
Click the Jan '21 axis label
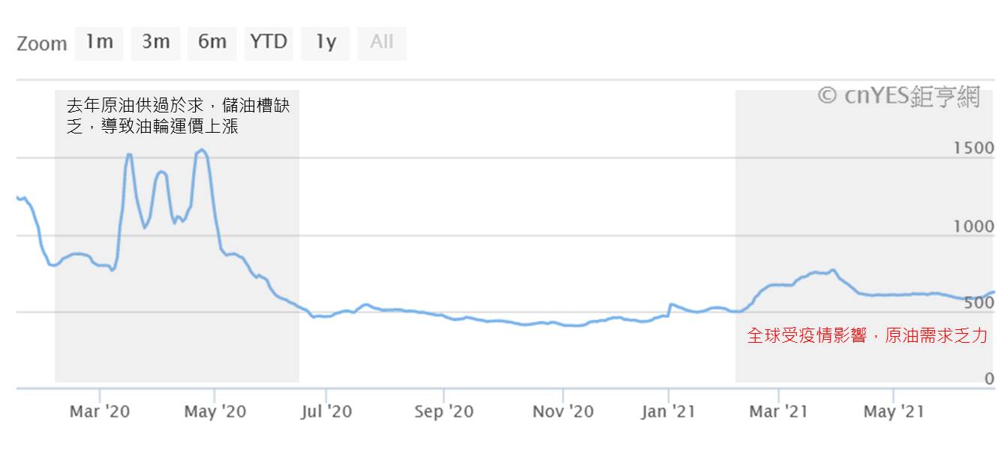click(x=669, y=411)
